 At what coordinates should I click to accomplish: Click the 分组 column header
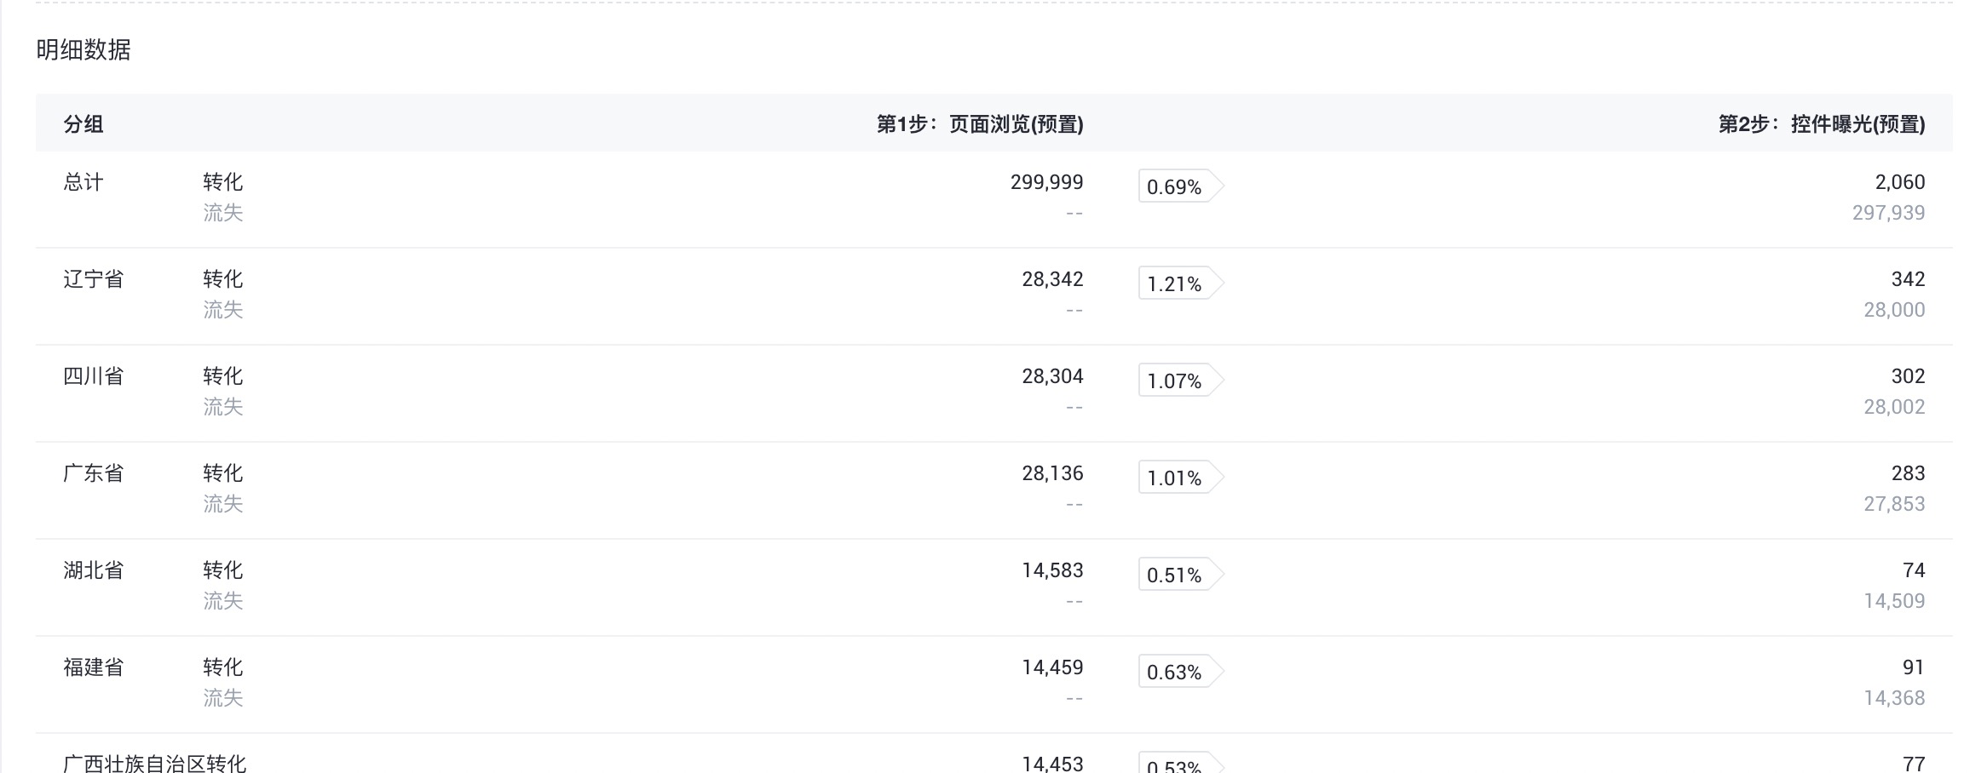[84, 124]
